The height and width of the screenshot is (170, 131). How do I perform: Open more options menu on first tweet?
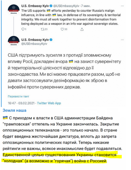(122, 6)
